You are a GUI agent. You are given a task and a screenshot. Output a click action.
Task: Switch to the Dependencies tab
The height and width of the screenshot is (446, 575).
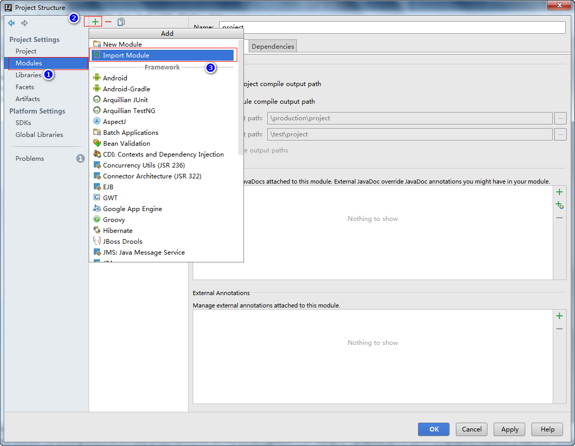273,46
